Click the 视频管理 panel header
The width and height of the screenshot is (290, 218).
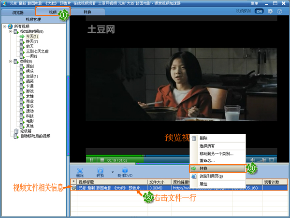click(33, 19)
